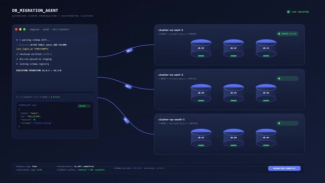
Task: Click the green health bar under db-01
Action: point(201,56)
